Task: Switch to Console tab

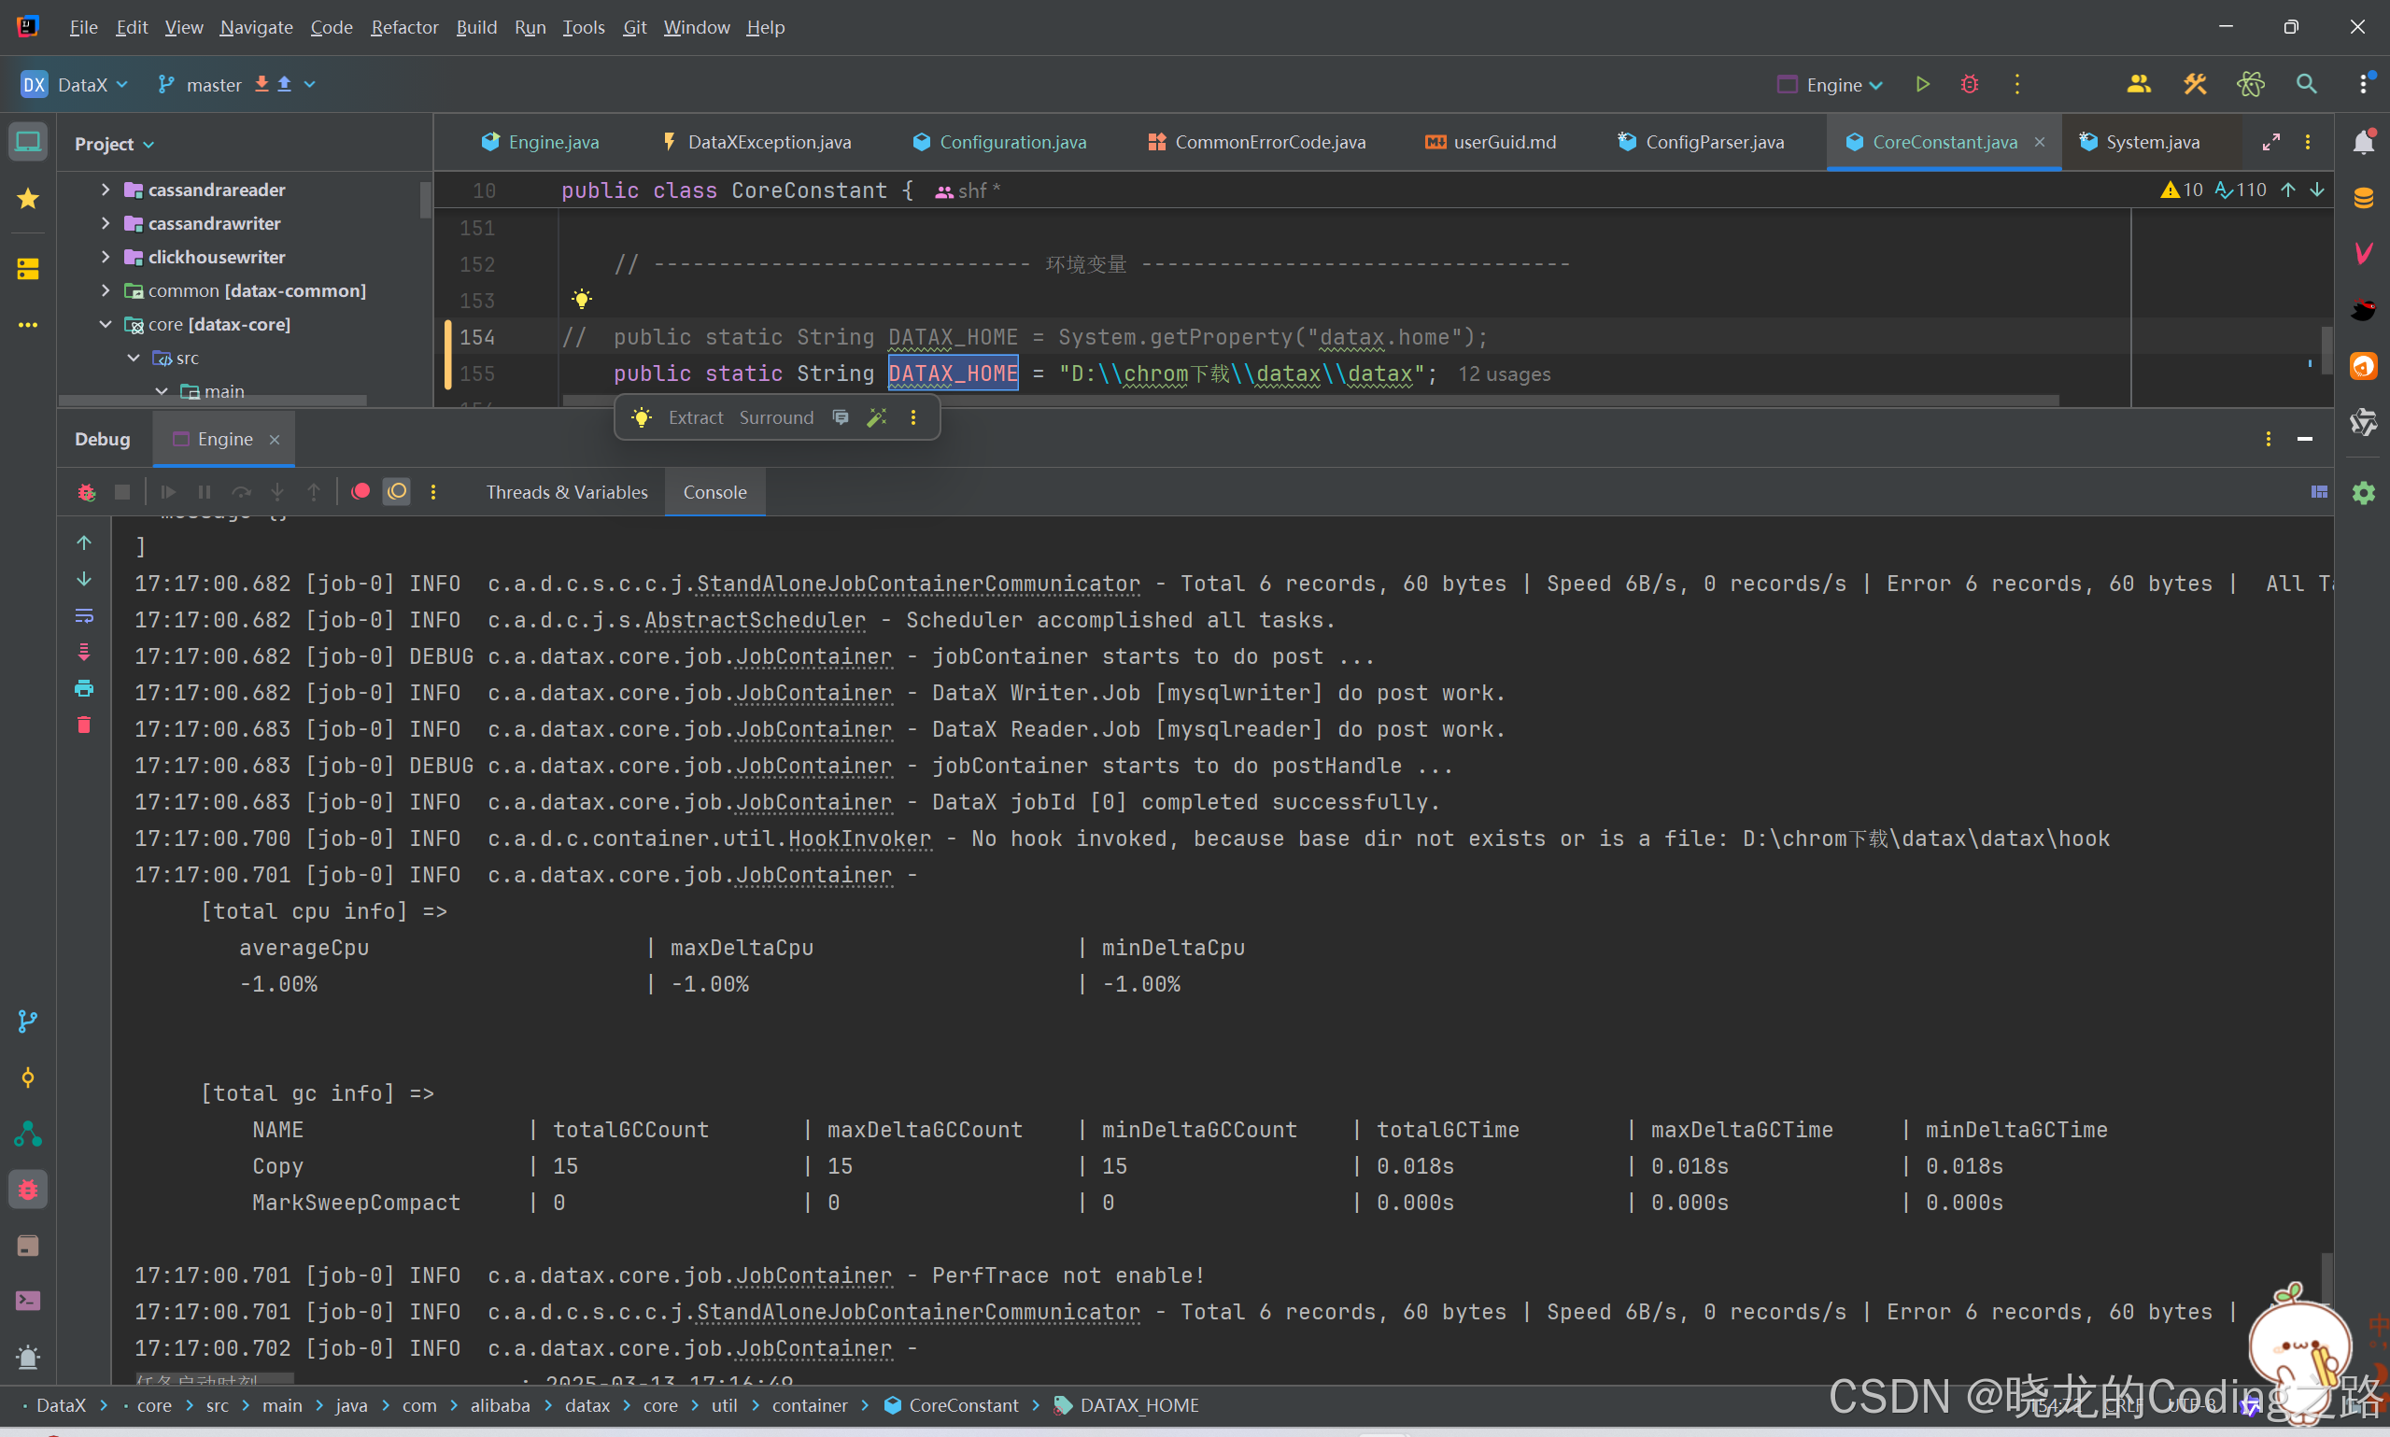Action: (714, 492)
